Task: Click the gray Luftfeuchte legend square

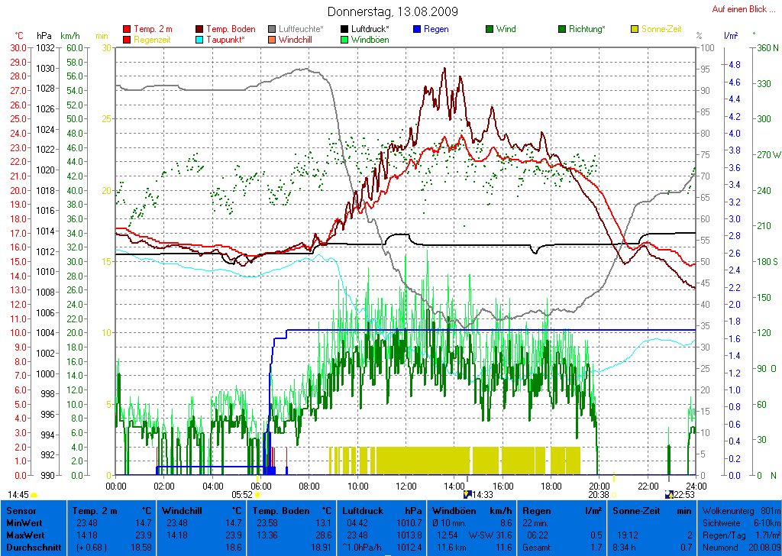Action: (x=272, y=29)
